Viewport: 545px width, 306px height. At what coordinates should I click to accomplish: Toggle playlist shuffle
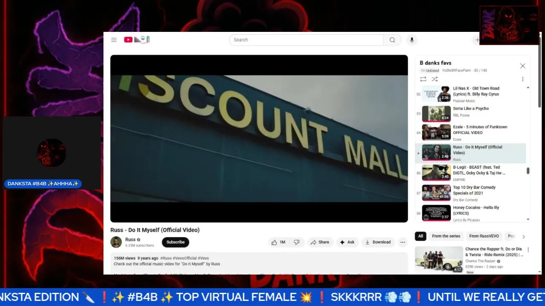click(x=434, y=79)
